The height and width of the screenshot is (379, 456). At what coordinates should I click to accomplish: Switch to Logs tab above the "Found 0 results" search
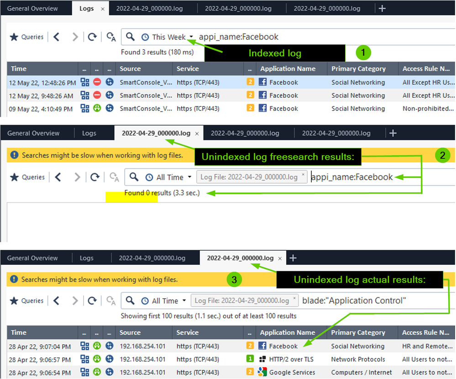click(x=89, y=133)
